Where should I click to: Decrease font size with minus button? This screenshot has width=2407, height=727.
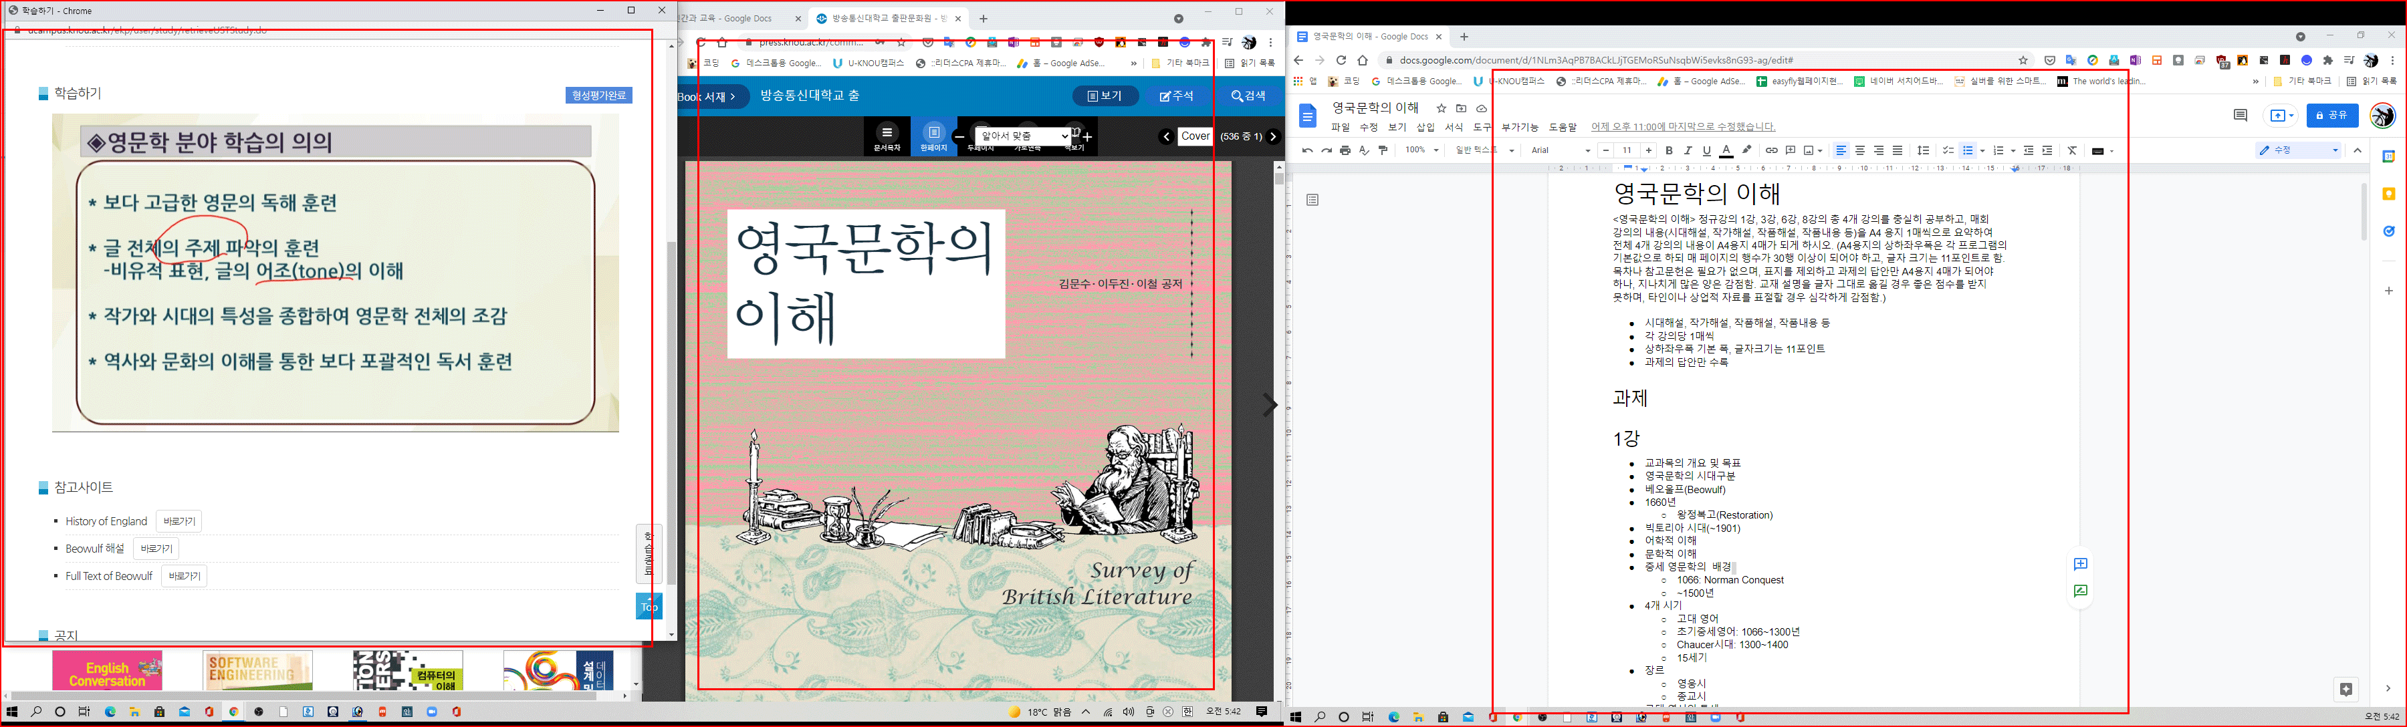coord(1605,150)
